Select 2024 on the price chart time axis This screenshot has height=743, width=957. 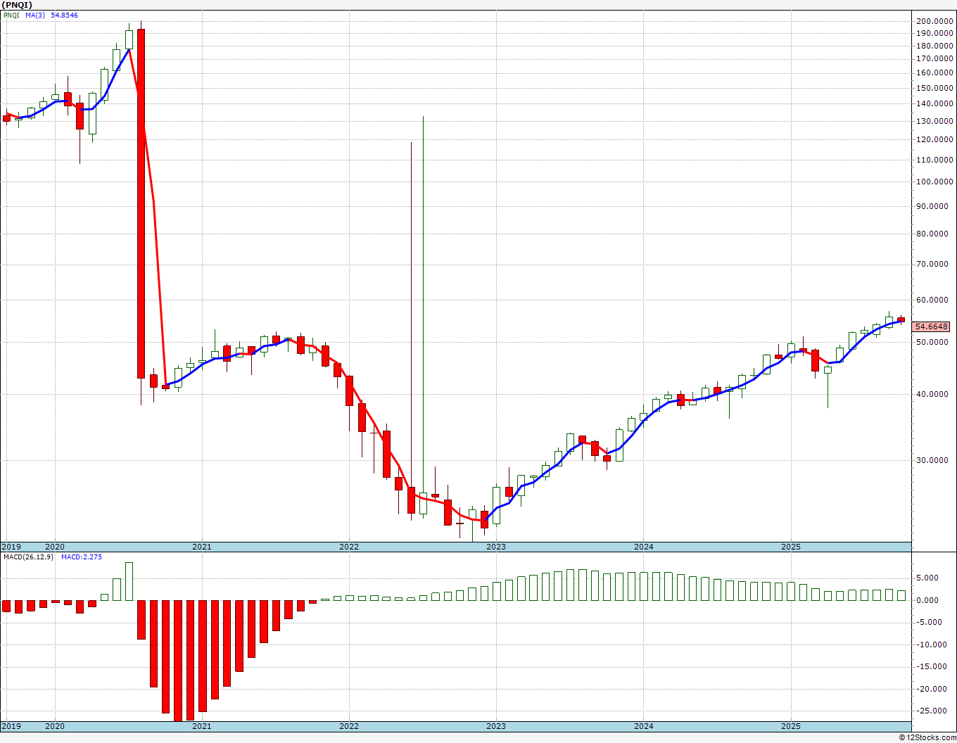coord(644,547)
